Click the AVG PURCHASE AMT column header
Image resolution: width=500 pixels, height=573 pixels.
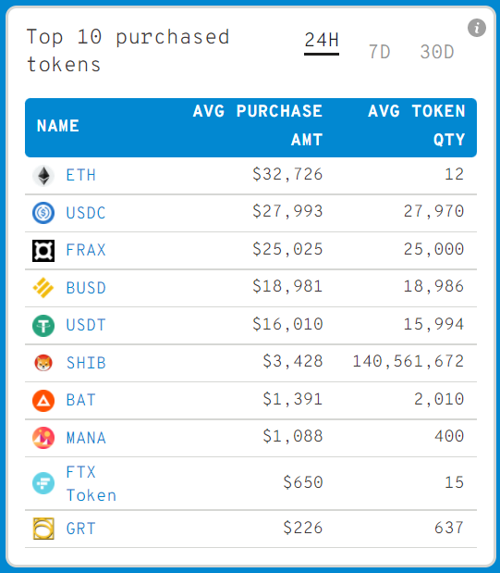click(x=257, y=125)
